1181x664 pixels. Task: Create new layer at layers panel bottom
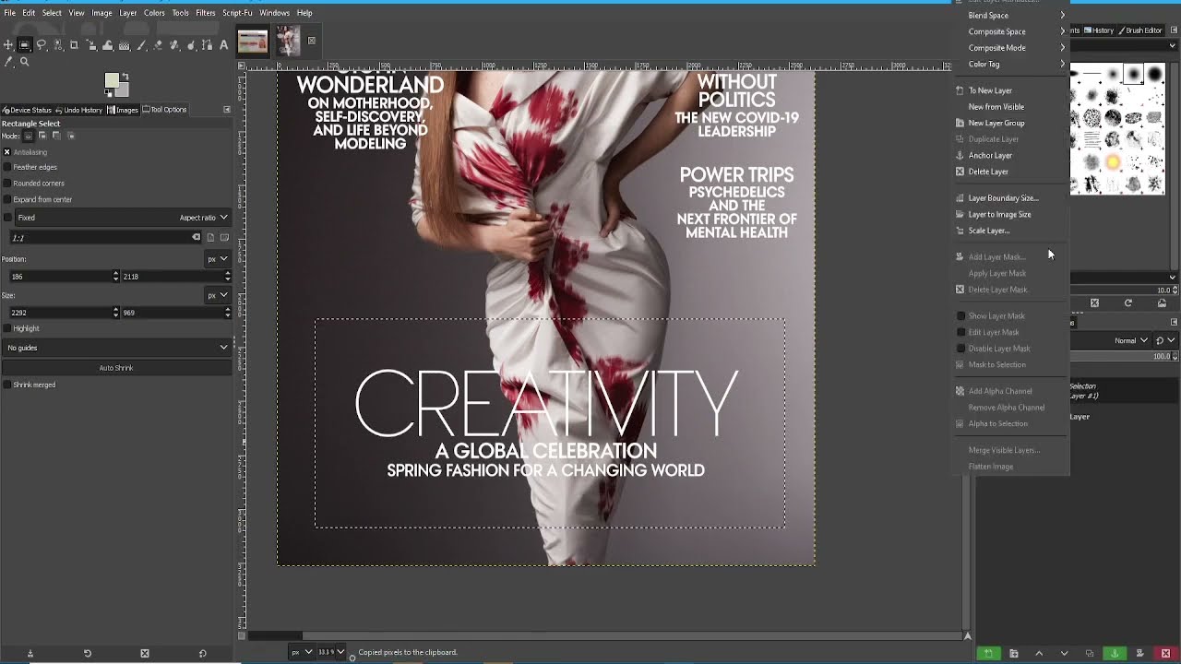click(988, 653)
